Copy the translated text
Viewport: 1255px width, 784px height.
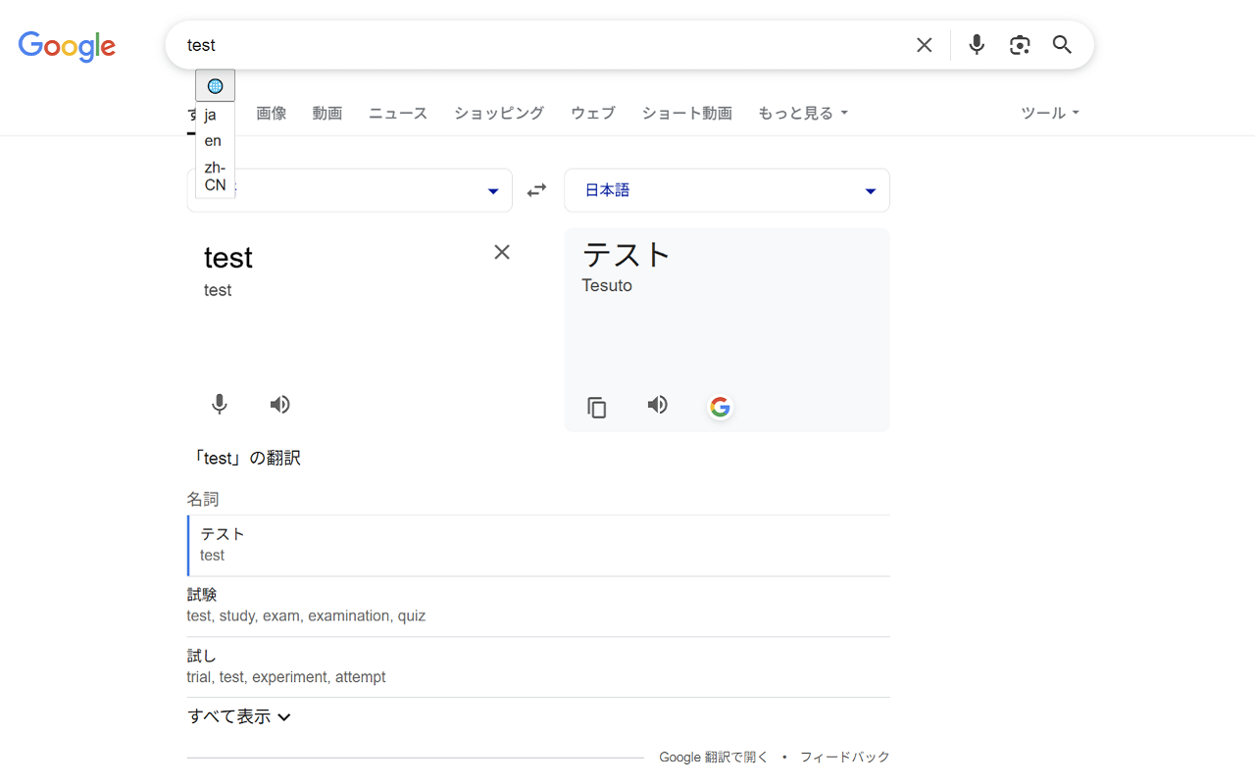597,408
